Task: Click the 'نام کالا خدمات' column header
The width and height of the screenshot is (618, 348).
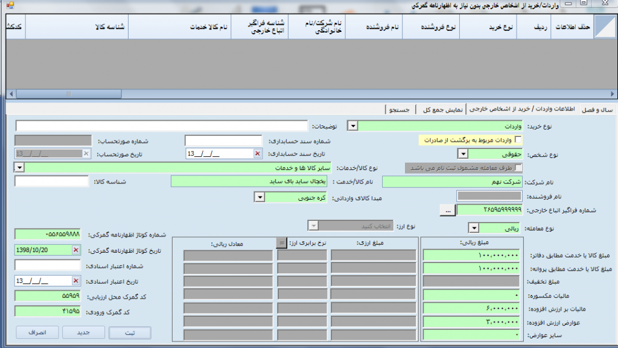Action: tap(180, 27)
